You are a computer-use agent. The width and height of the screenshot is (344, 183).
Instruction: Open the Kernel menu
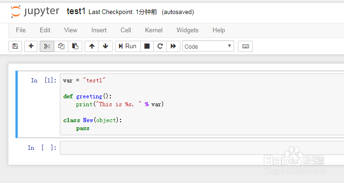pos(154,30)
